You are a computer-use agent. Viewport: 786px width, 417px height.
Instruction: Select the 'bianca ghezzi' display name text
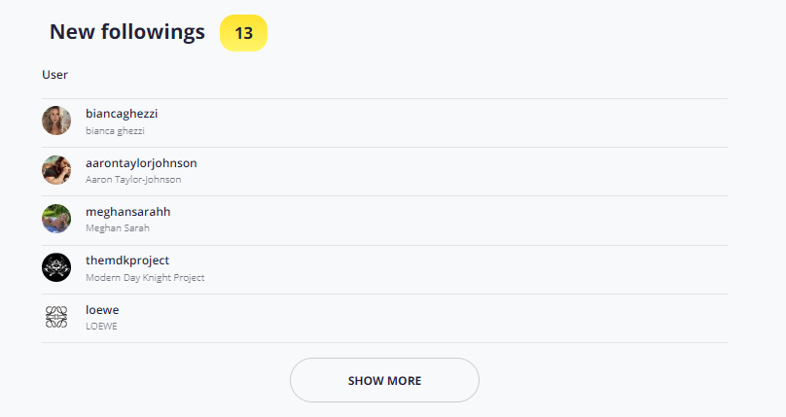115,130
